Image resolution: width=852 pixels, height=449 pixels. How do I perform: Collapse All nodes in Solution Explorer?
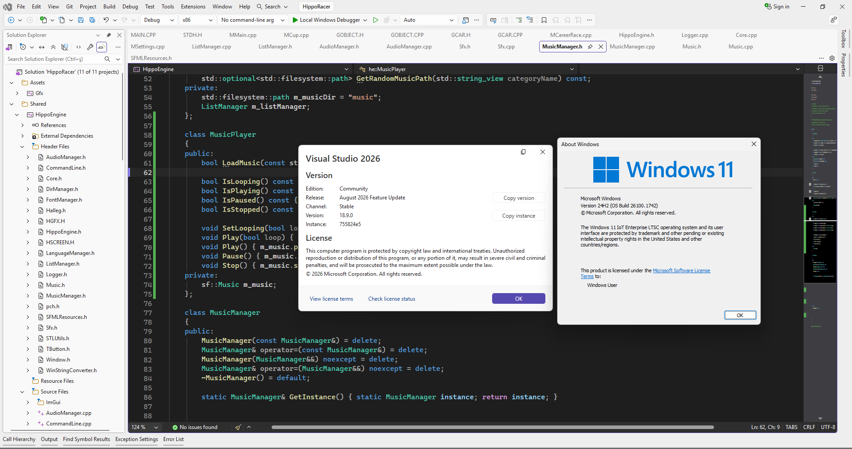point(53,47)
